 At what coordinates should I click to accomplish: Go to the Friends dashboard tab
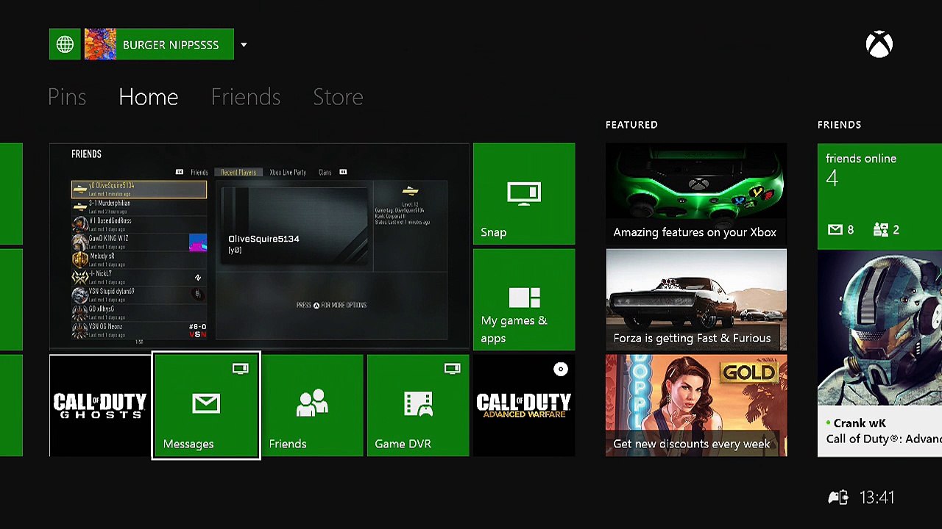(x=246, y=97)
